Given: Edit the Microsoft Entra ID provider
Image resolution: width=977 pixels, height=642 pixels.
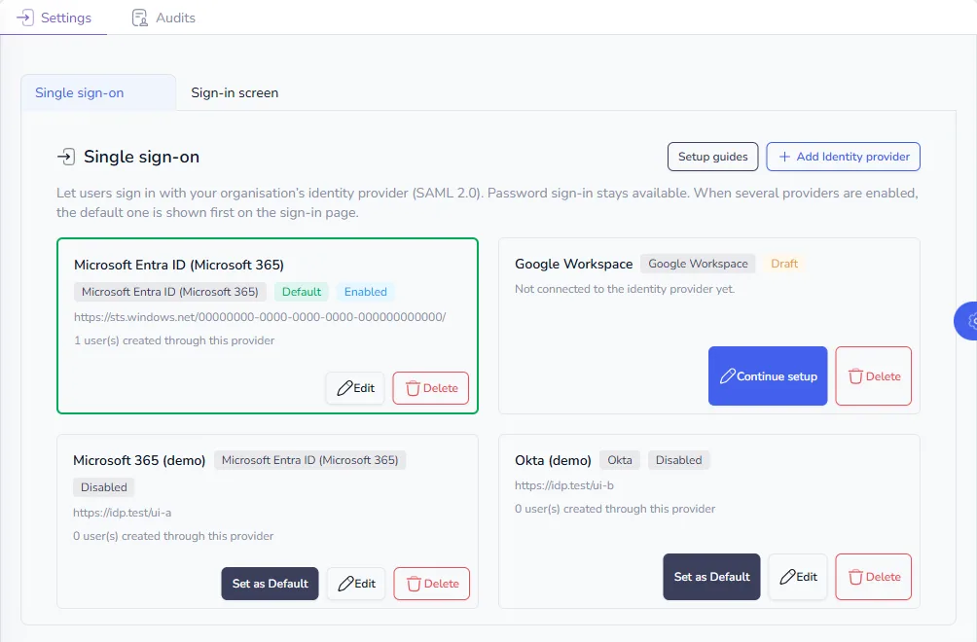Looking at the screenshot, I should tap(355, 388).
